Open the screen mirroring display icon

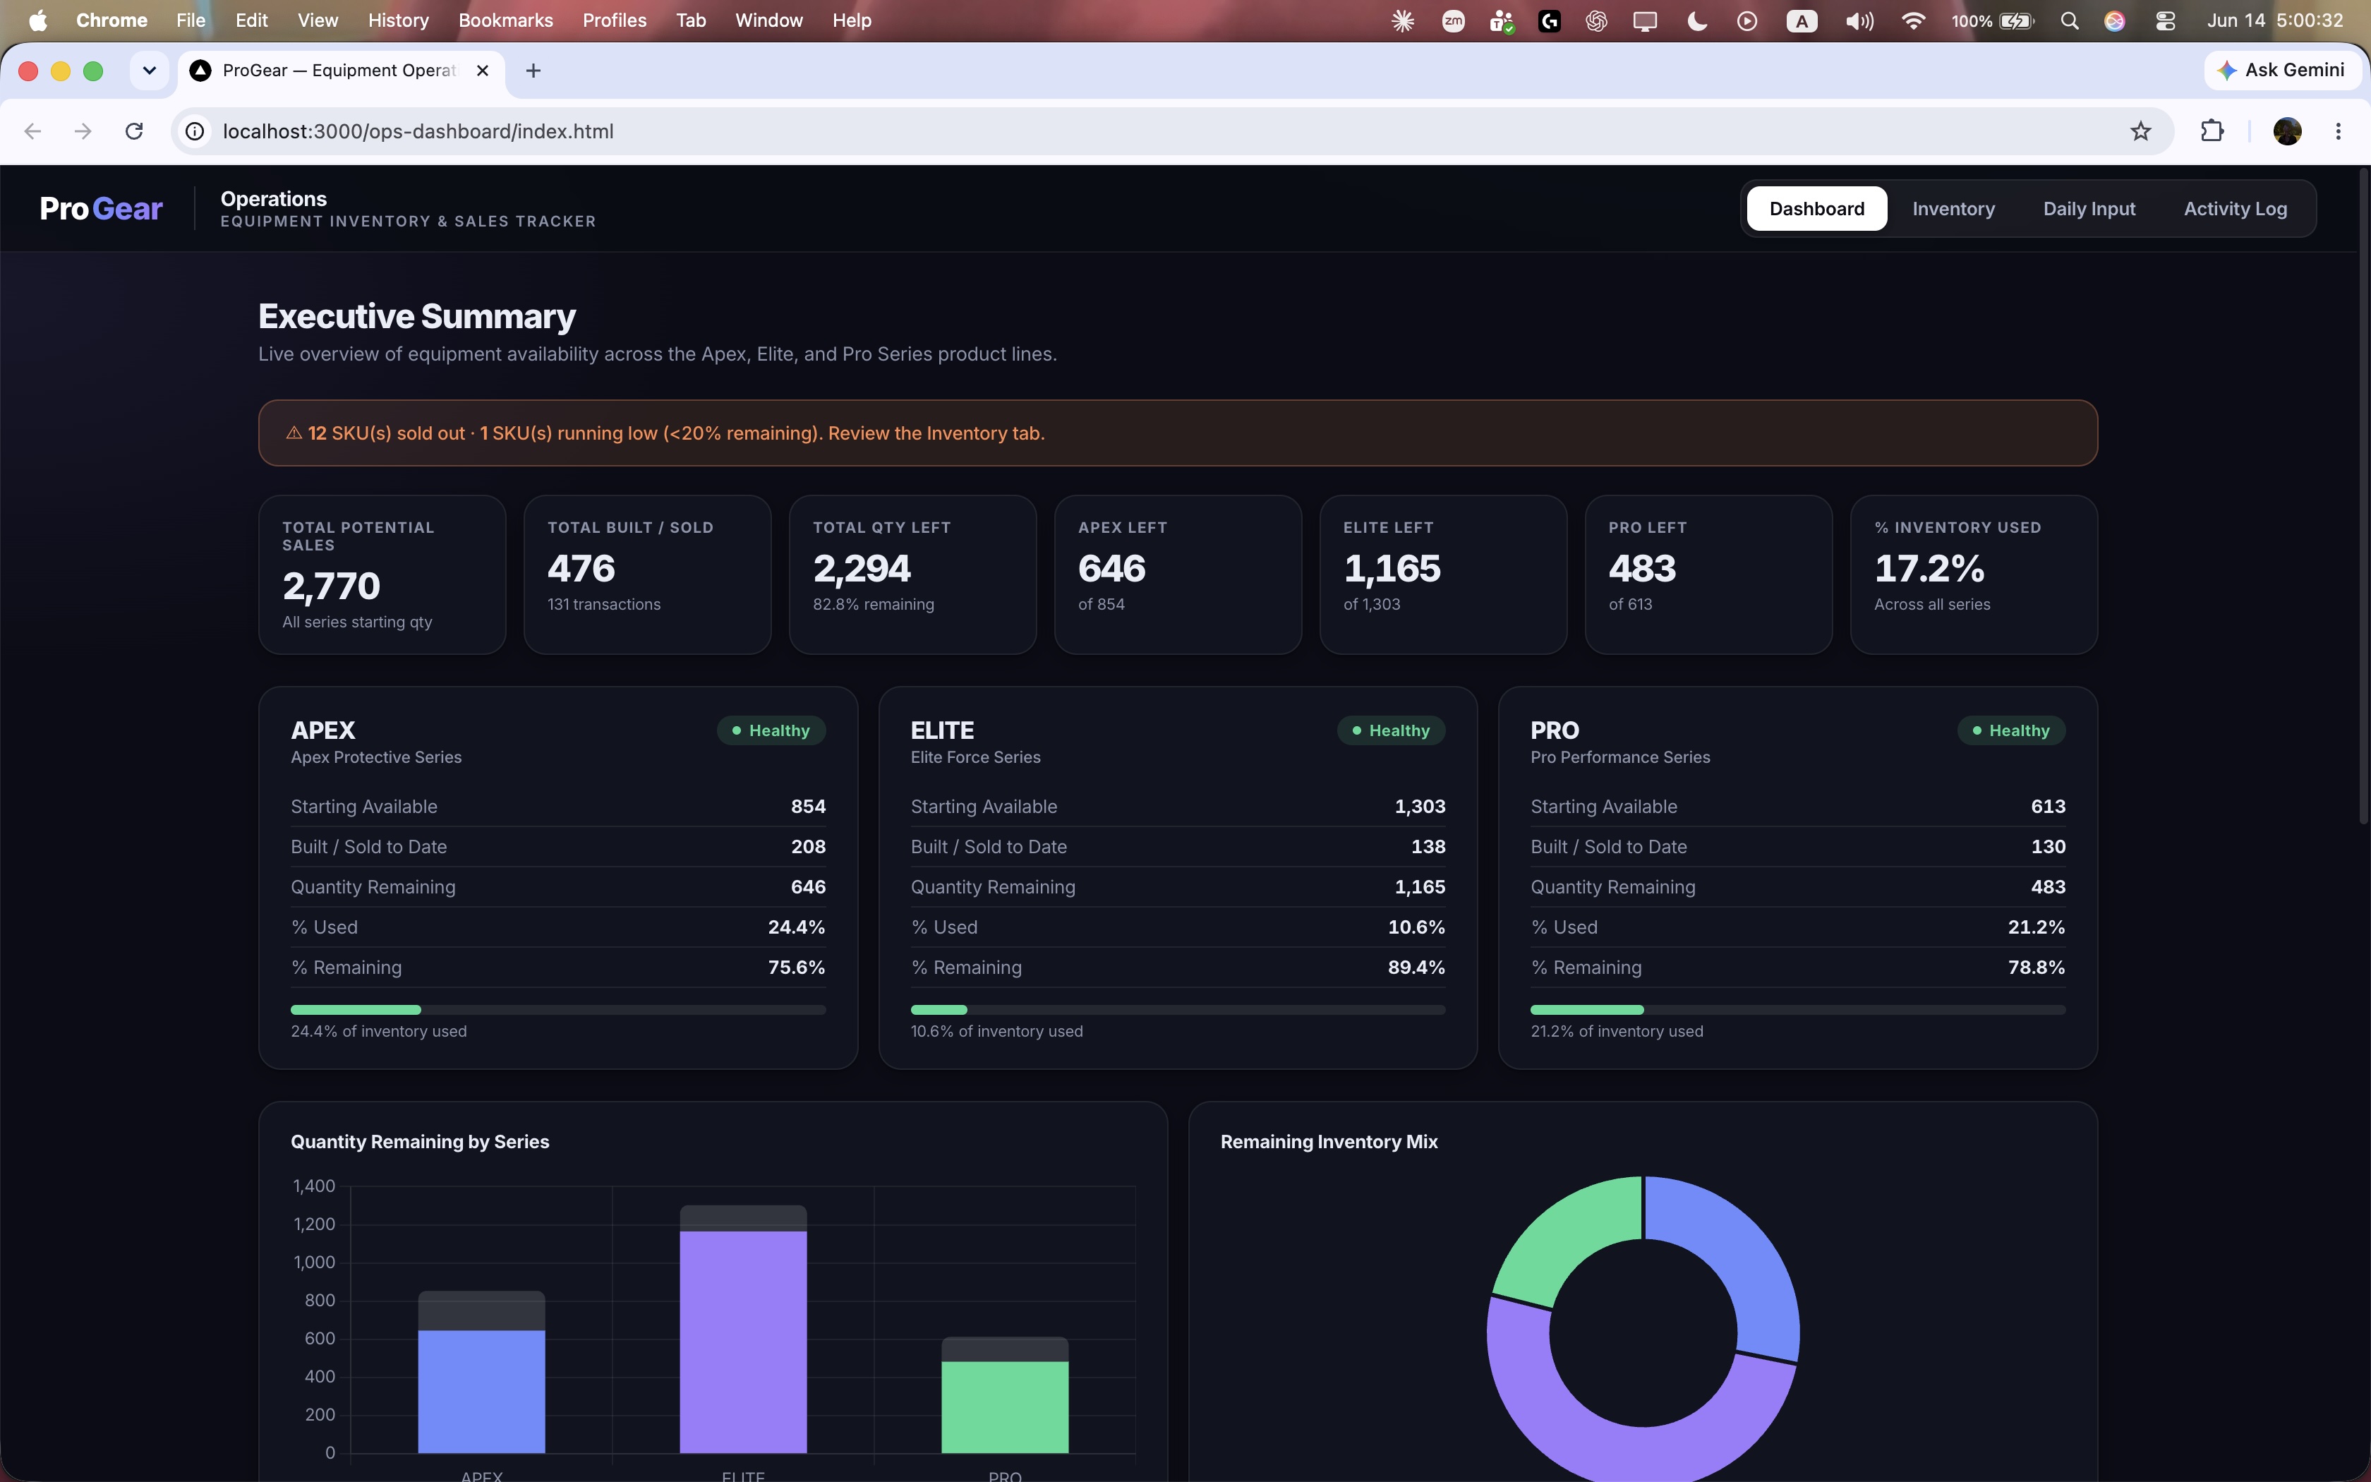(x=1645, y=20)
